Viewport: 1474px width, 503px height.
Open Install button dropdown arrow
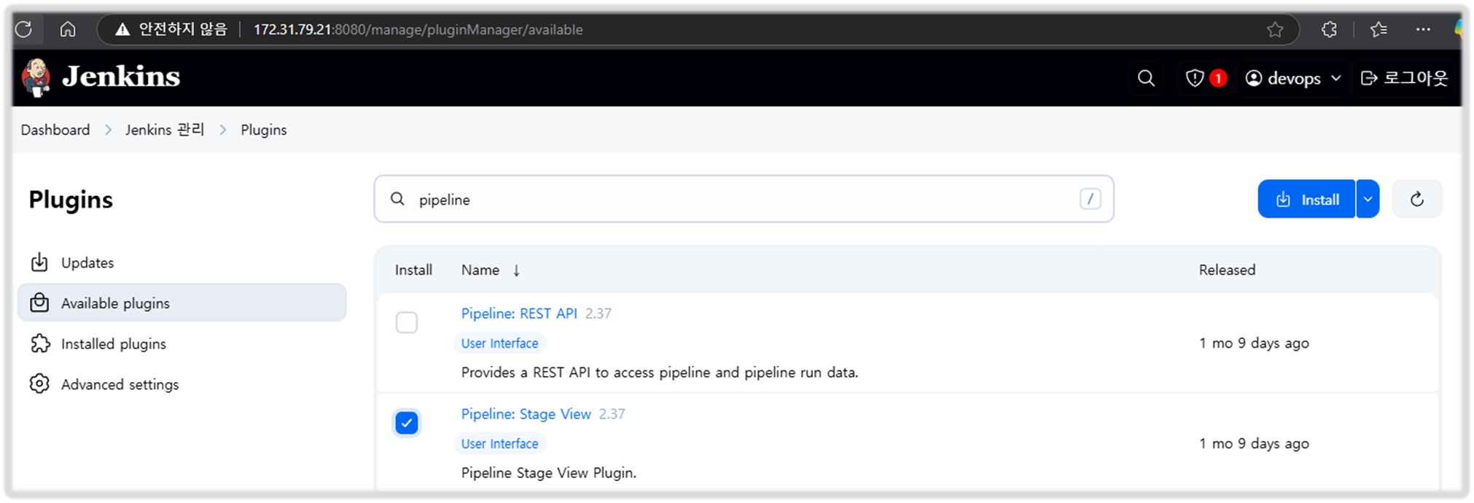click(1368, 199)
